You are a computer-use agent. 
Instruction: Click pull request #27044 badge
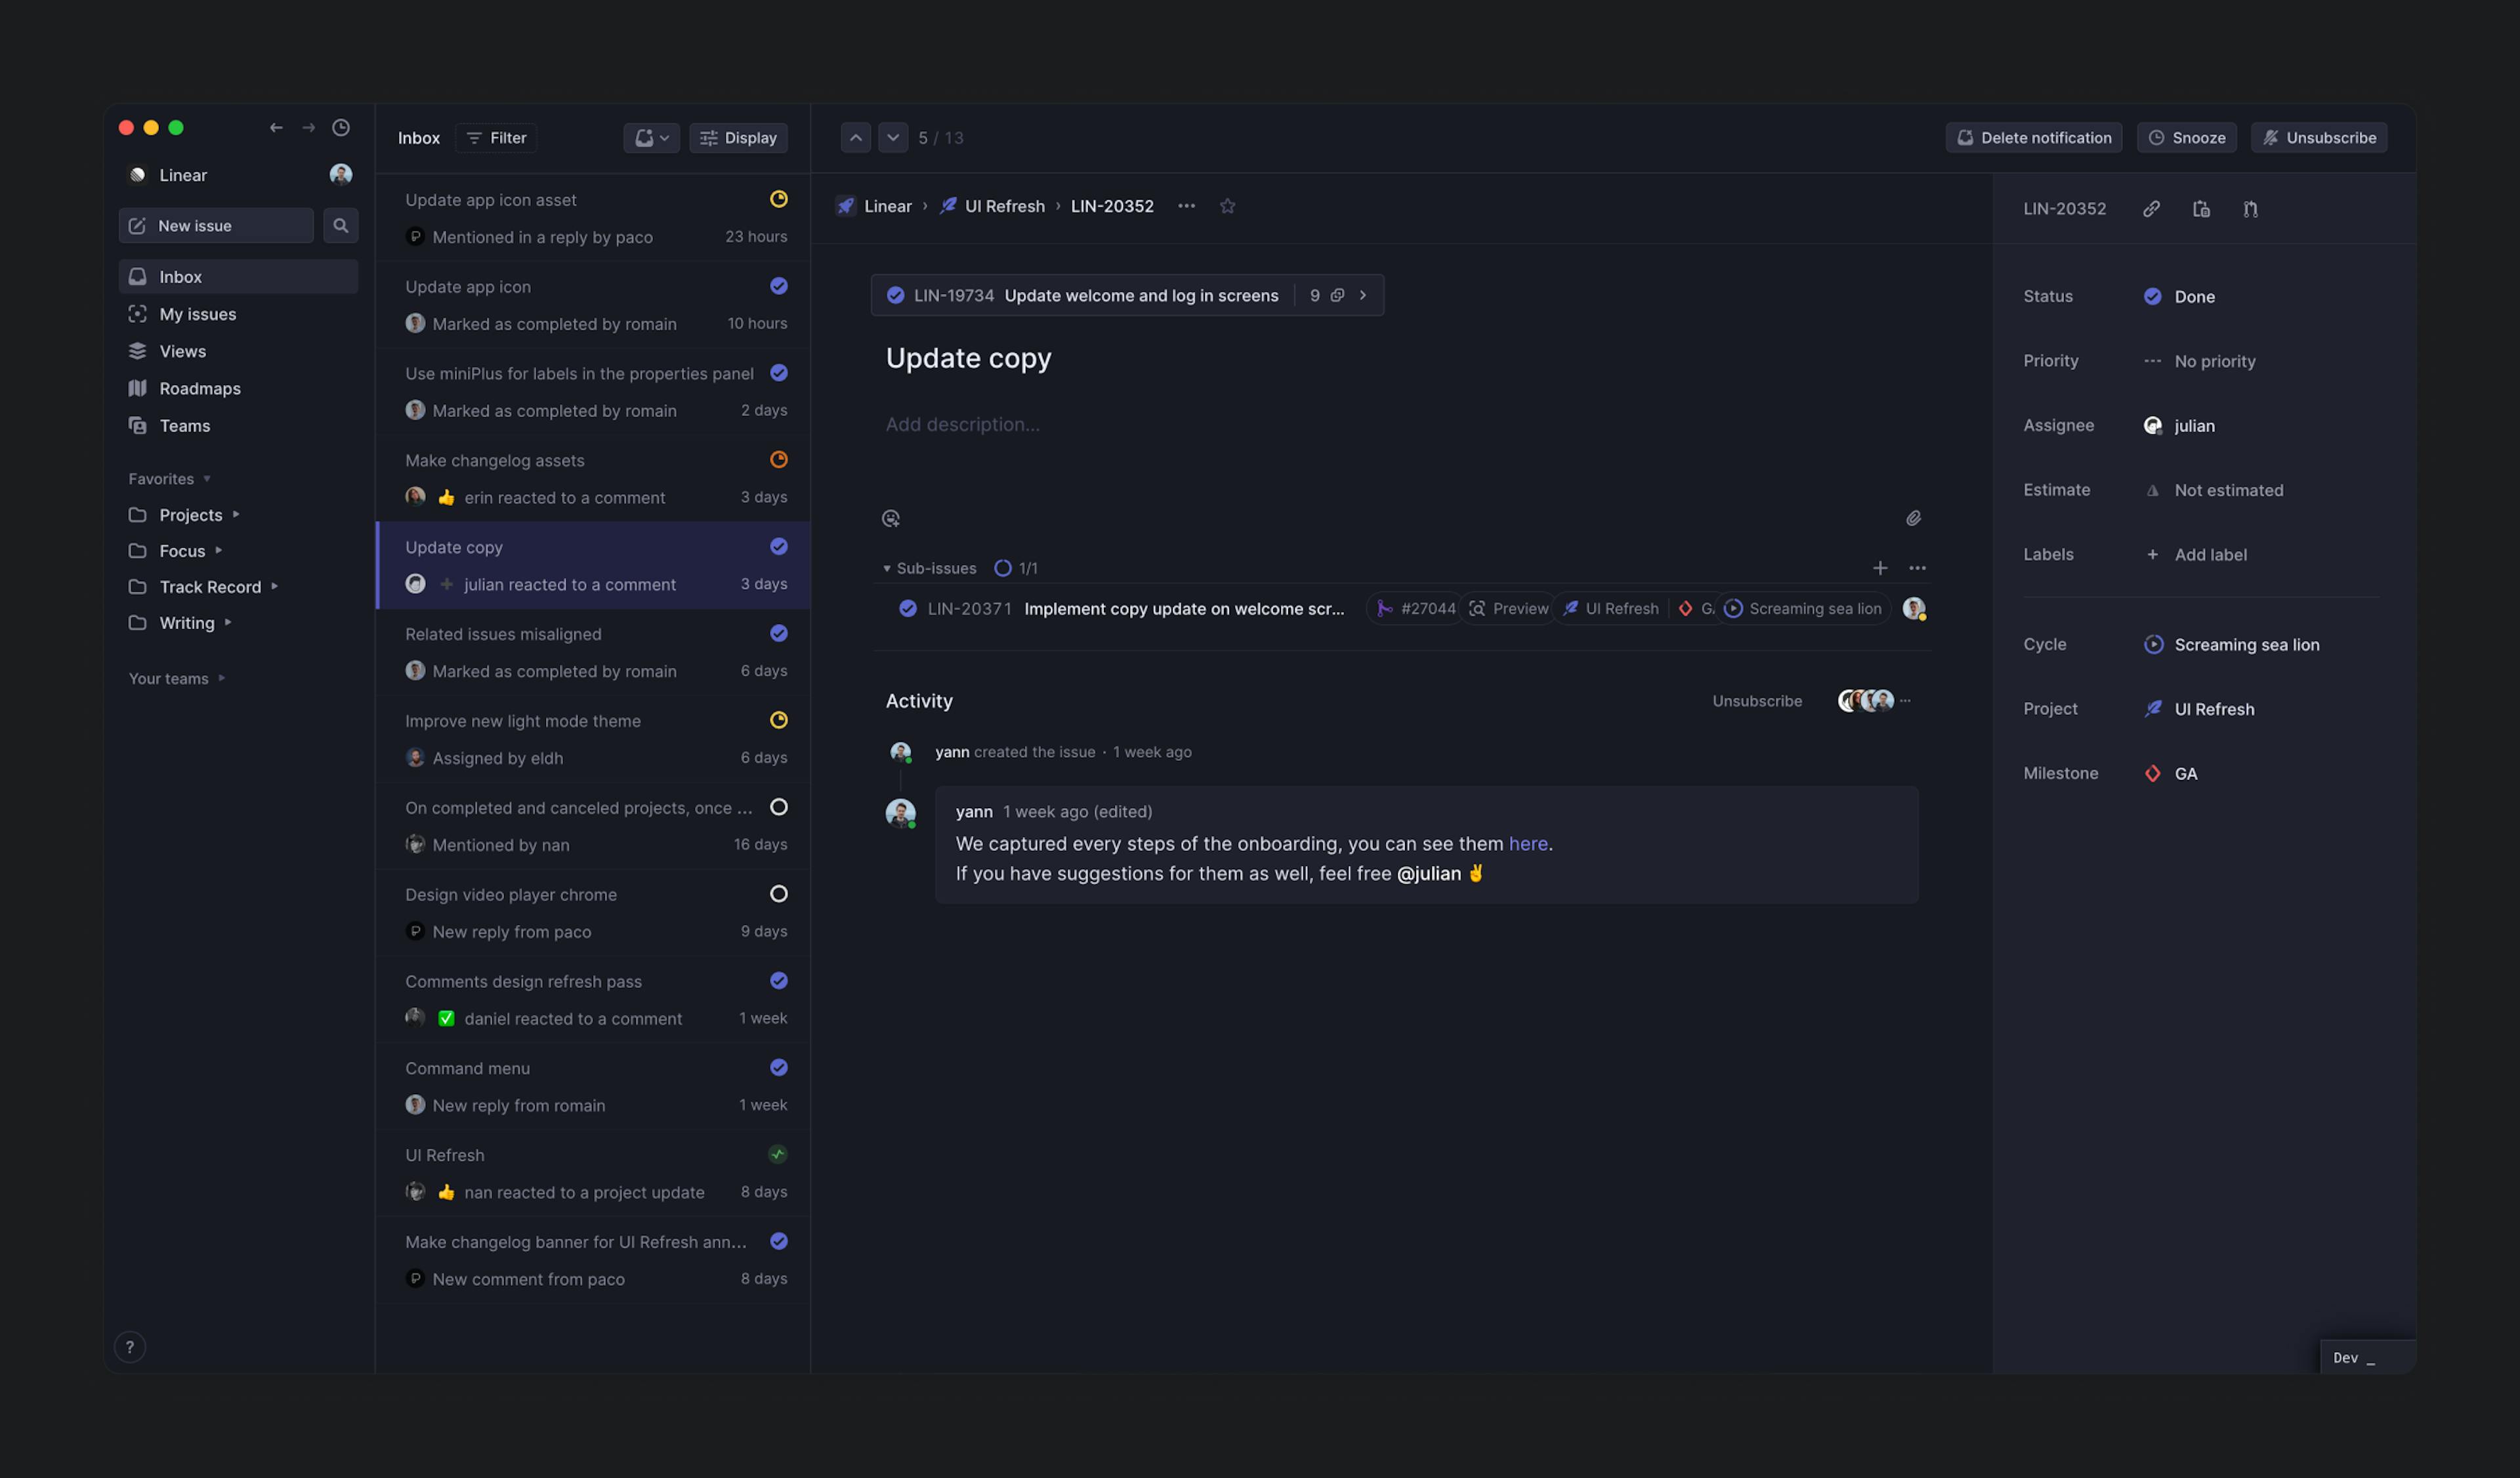(x=1416, y=609)
